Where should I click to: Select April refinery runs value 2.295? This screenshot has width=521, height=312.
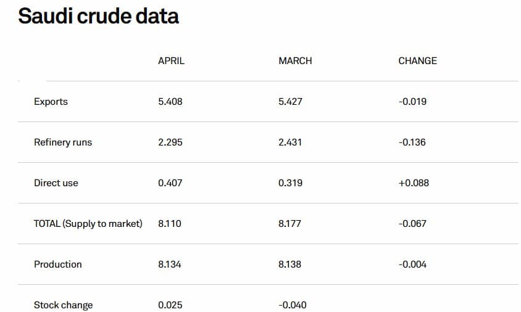(x=170, y=142)
